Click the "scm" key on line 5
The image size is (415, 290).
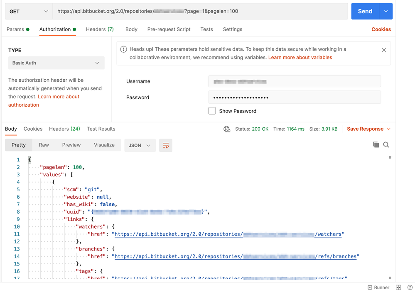(71, 190)
